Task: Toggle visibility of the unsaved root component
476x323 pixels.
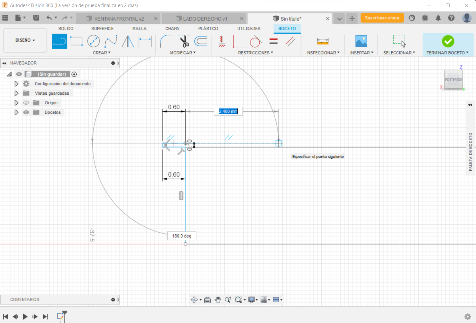Action: click(19, 74)
